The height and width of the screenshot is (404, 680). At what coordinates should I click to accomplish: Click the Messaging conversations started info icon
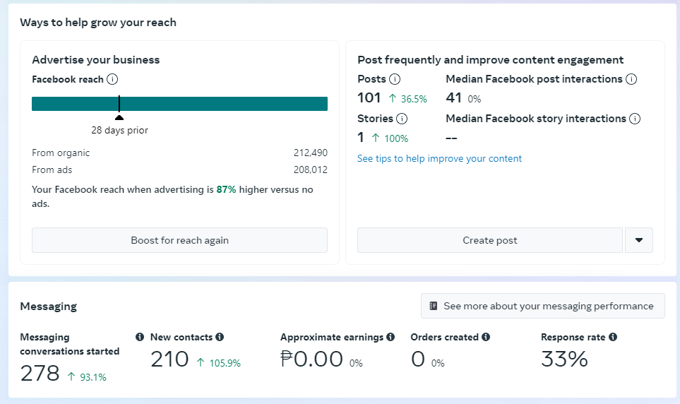140,338
